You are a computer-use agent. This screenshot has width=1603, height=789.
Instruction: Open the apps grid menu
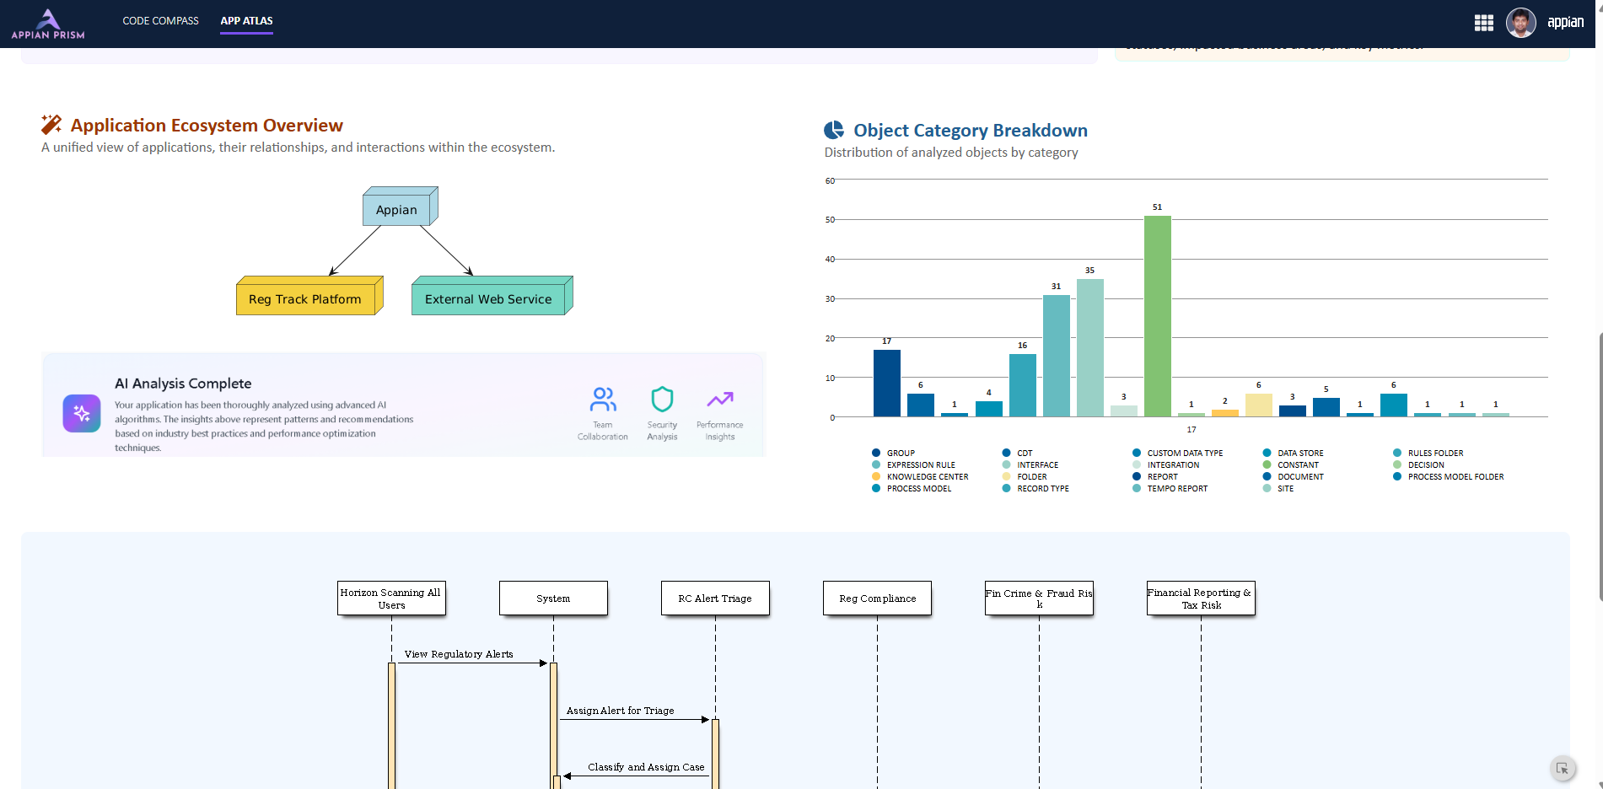click(x=1483, y=23)
